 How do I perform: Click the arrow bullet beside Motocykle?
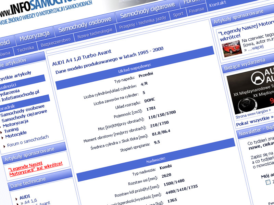tap(2, 138)
